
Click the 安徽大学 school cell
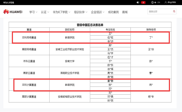(x=70, y=61)
